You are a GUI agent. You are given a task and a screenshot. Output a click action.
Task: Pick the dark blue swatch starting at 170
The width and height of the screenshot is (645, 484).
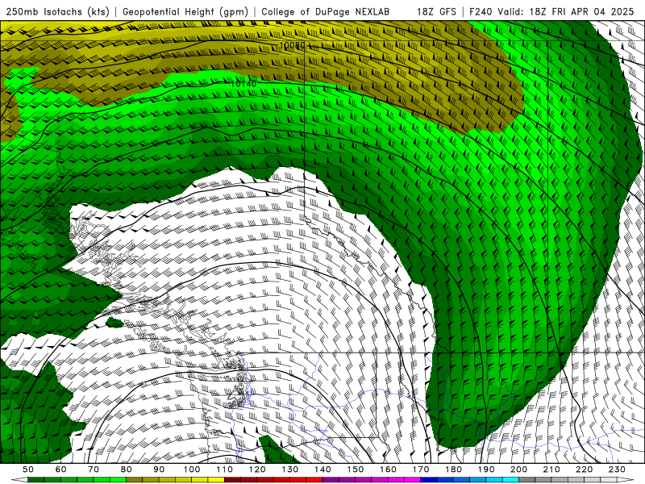click(x=429, y=480)
